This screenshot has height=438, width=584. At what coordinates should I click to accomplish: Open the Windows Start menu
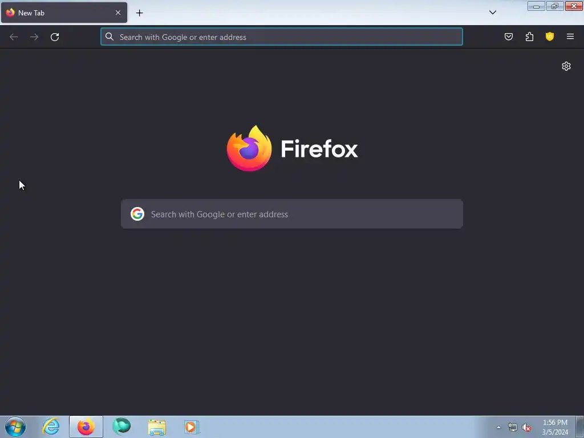[x=15, y=427]
